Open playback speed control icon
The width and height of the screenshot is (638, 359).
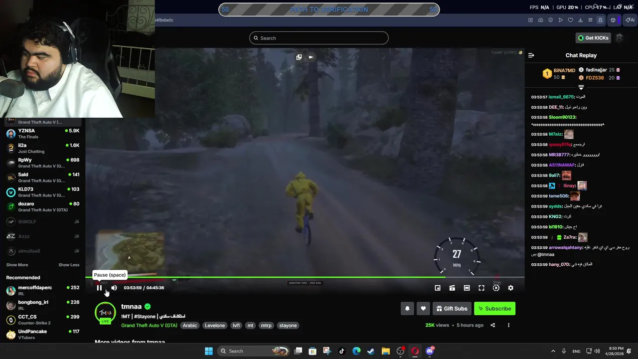click(x=496, y=288)
